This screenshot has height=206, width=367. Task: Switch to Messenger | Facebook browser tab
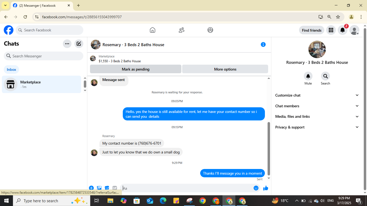[42, 5]
